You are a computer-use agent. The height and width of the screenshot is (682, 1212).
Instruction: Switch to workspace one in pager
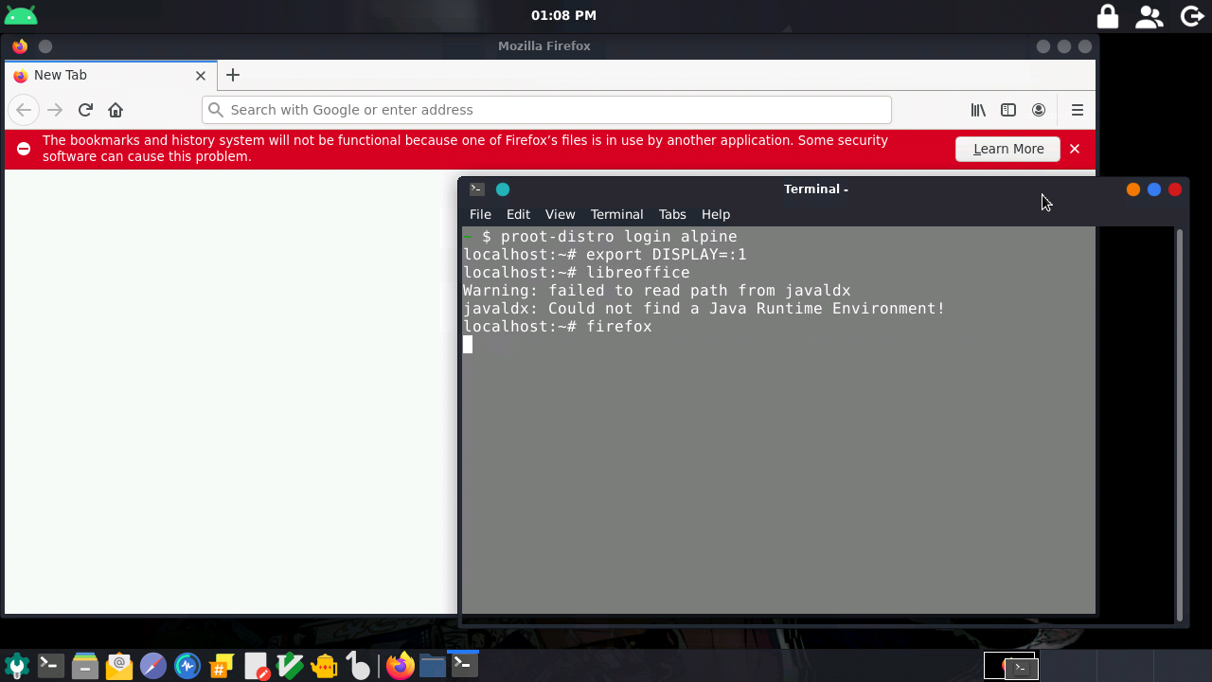(1010, 666)
